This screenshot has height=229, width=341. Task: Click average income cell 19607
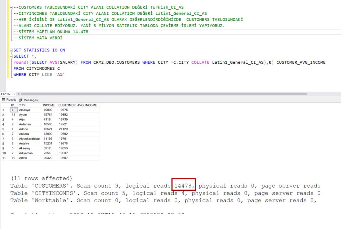[78, 158]
